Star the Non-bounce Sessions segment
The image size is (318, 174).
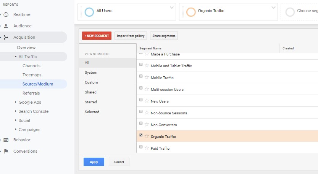(147, 112)
